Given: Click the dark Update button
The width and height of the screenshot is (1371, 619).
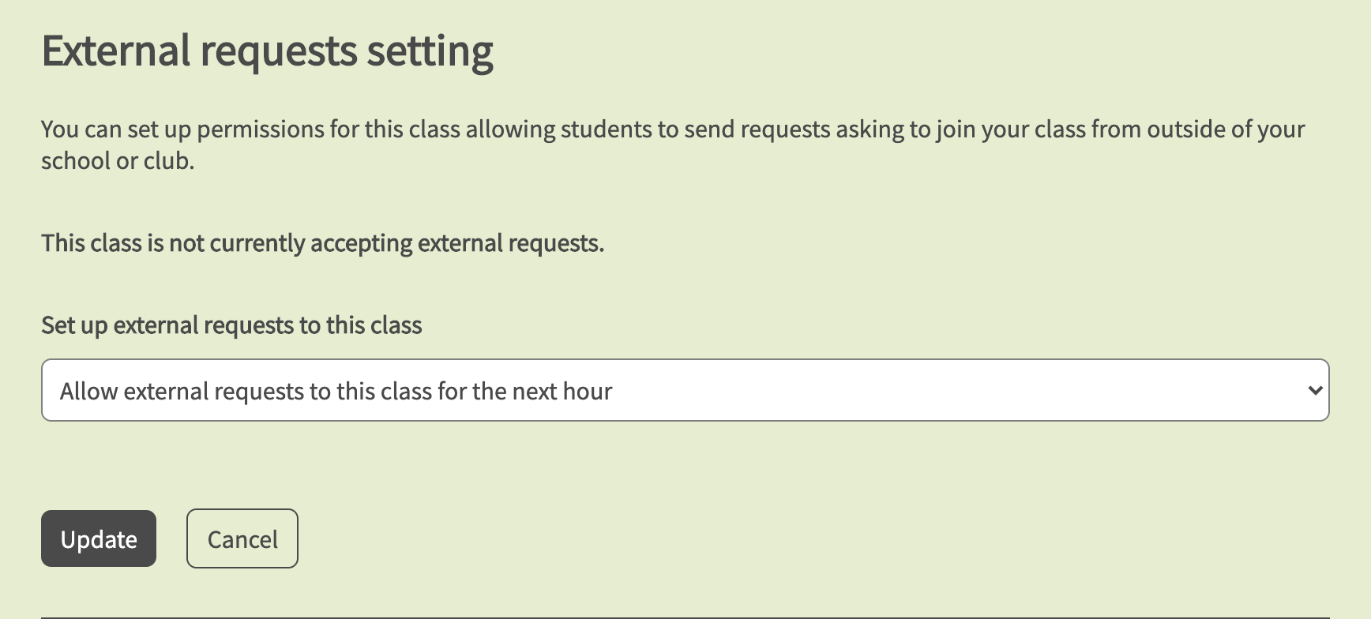Looking at the screenshot, I should (99, 539).
